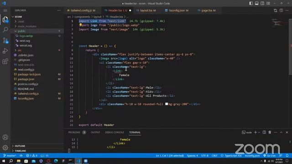Open the Search view in activity bar
This screenshot has height=164, width=292.
[x=5, y=30]
